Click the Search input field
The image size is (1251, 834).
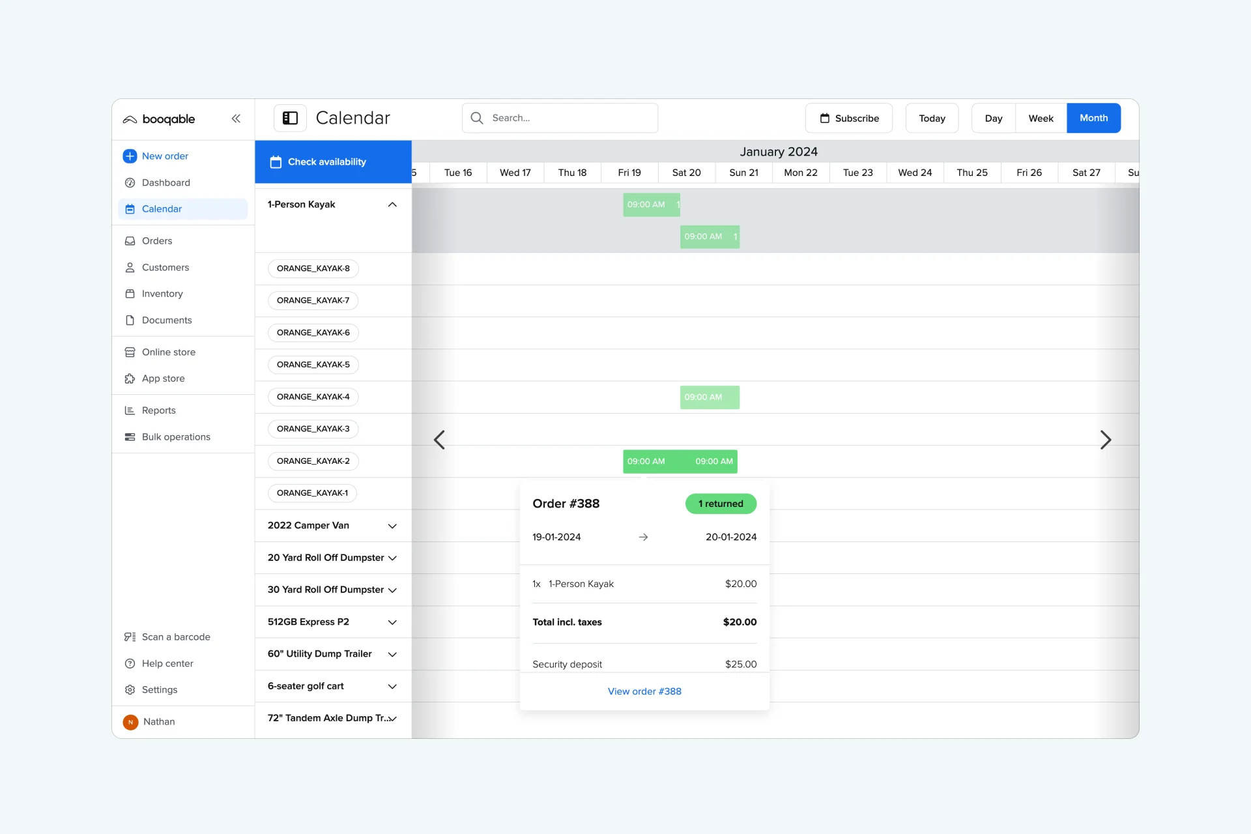(560, 117)
